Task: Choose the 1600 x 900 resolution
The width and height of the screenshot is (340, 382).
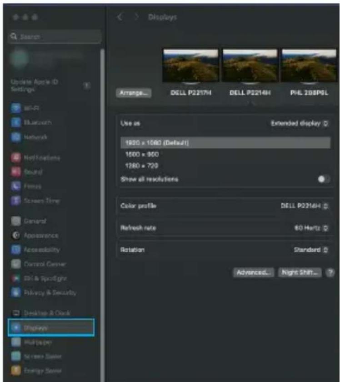Action: point(142,155)
